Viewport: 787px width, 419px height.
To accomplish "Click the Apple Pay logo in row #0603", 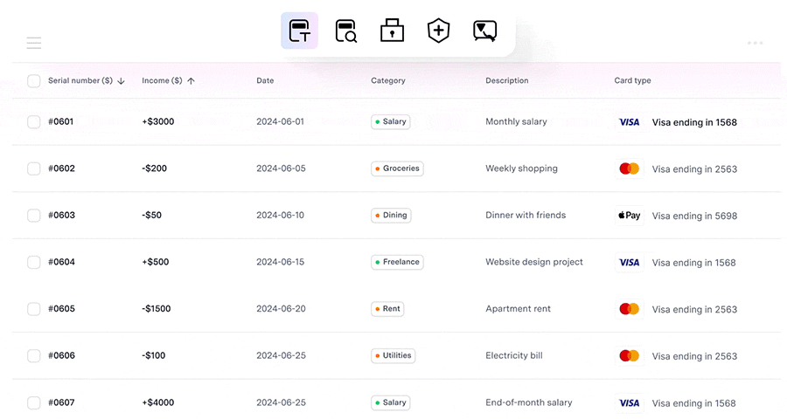I will click(630, 216).
